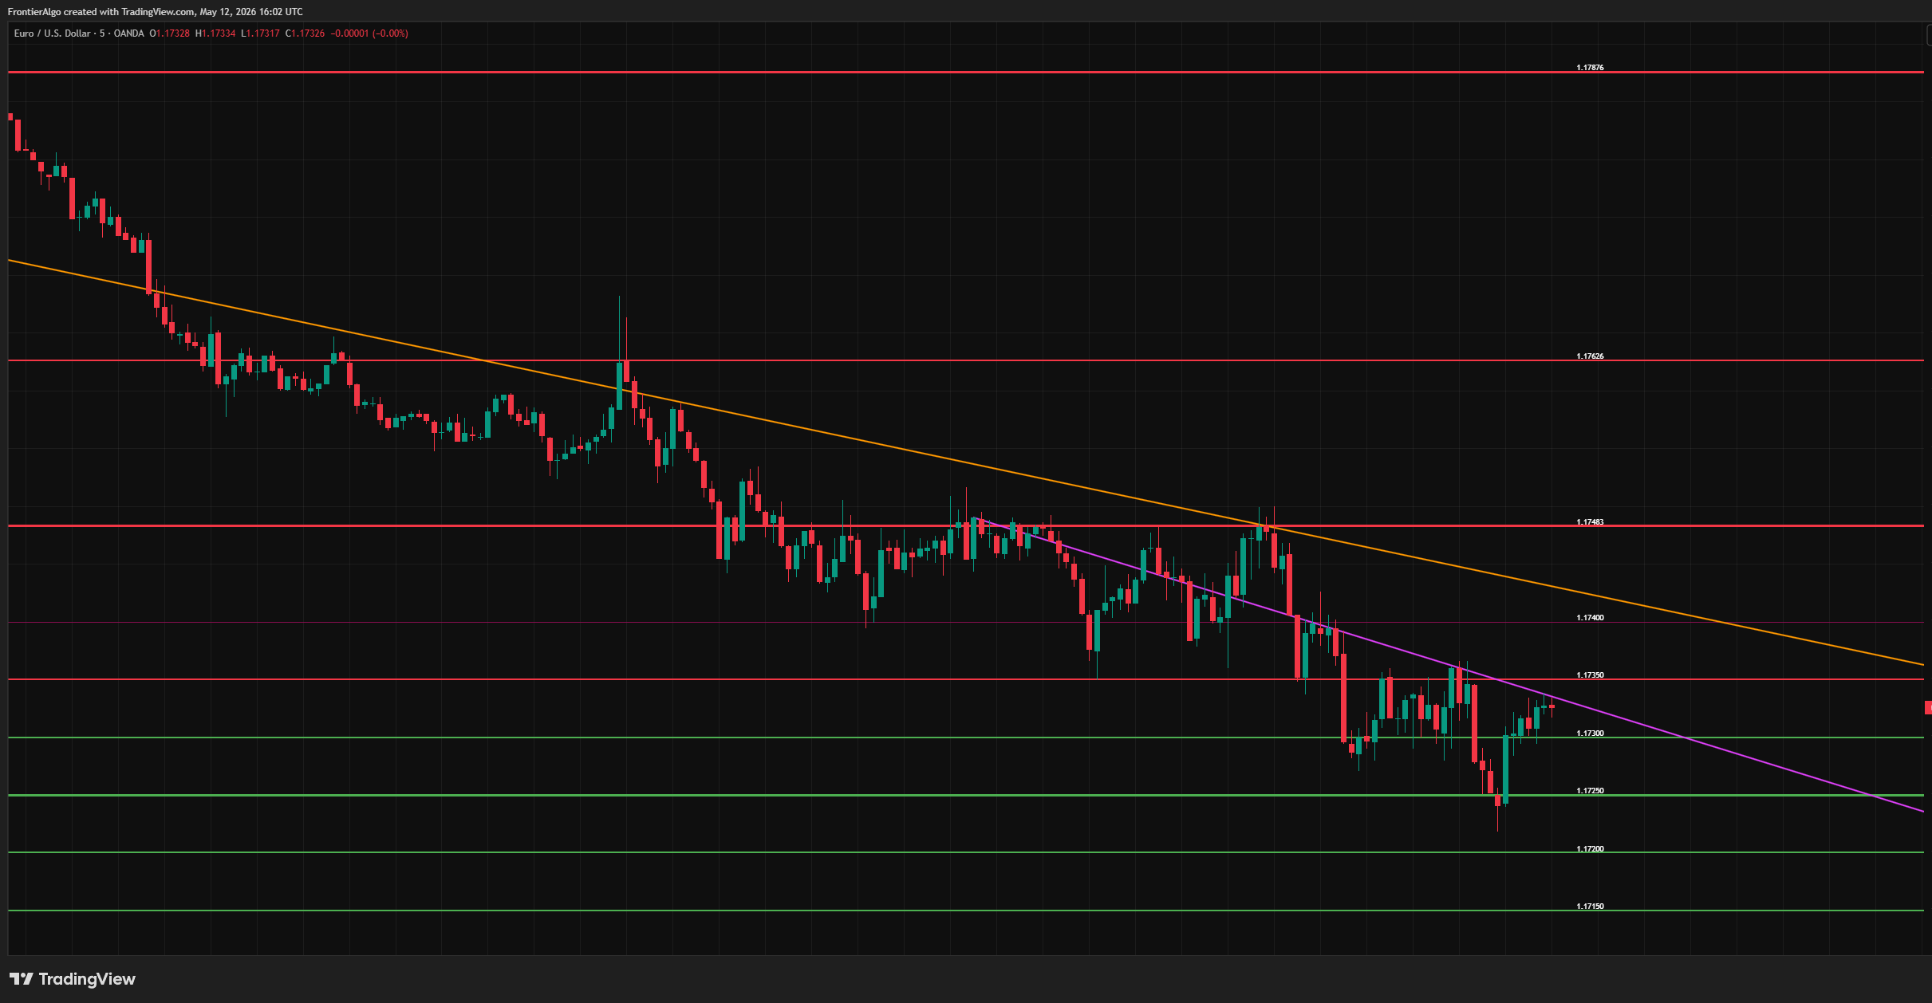Click the close value C1.17326
The image size is (1932, 1003).
pos(305,33)
